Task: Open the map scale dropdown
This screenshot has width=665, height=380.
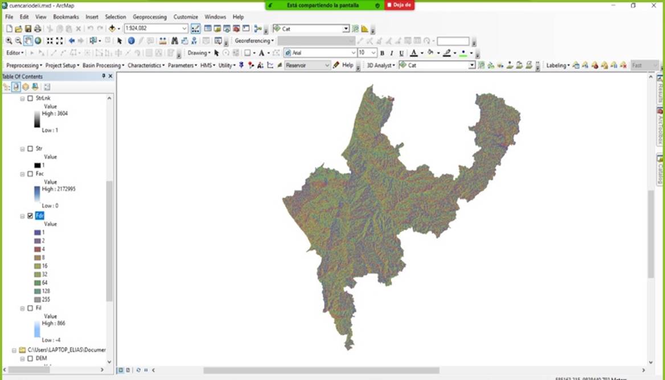Action: point(184,28)
